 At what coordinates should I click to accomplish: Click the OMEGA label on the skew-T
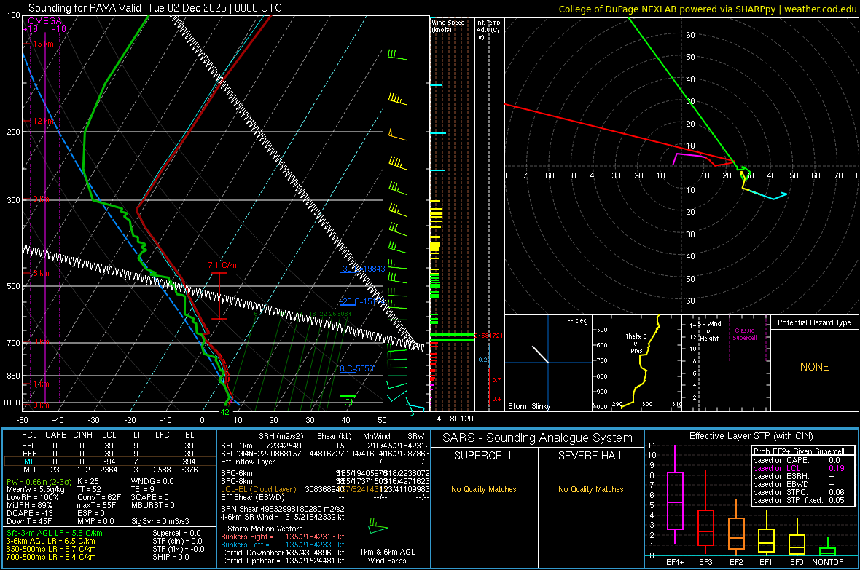click(x=45, y=21)
